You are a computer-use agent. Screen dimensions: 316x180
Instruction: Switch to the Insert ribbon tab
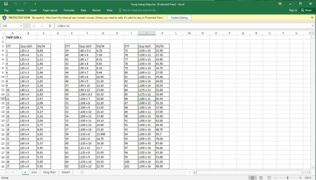(x=33, y=10)
